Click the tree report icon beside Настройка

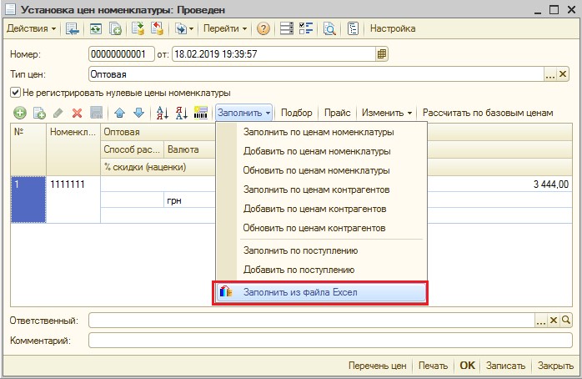[352, 28]
